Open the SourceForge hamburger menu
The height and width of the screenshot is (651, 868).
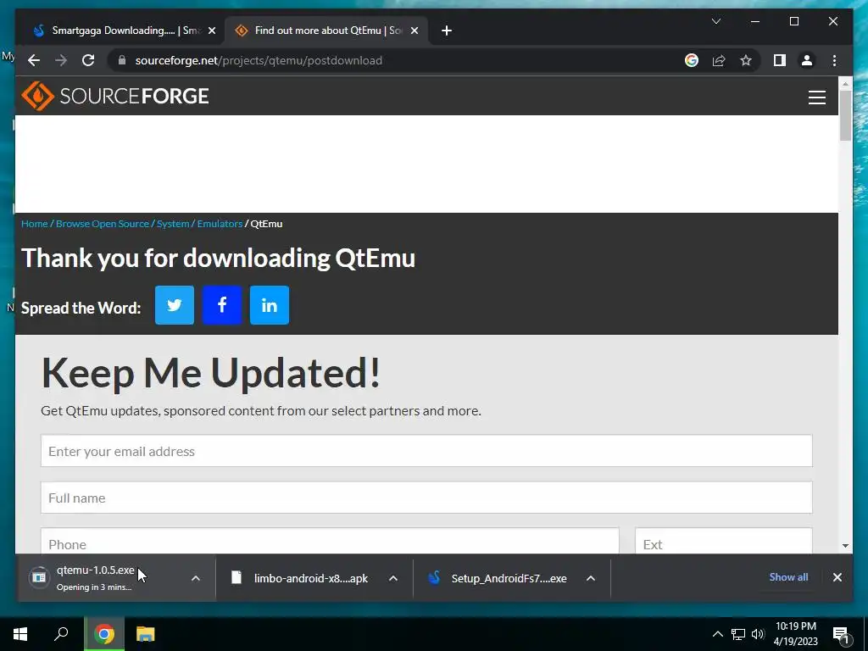click(816, 97)
